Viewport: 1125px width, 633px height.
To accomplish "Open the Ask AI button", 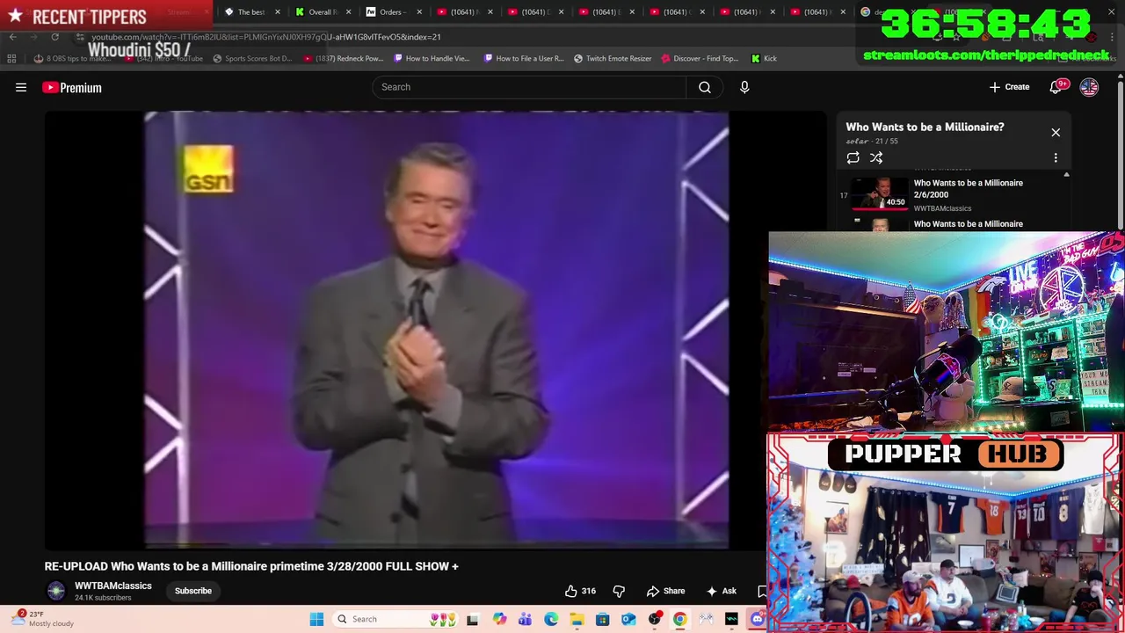I will [x=722, y=591].
